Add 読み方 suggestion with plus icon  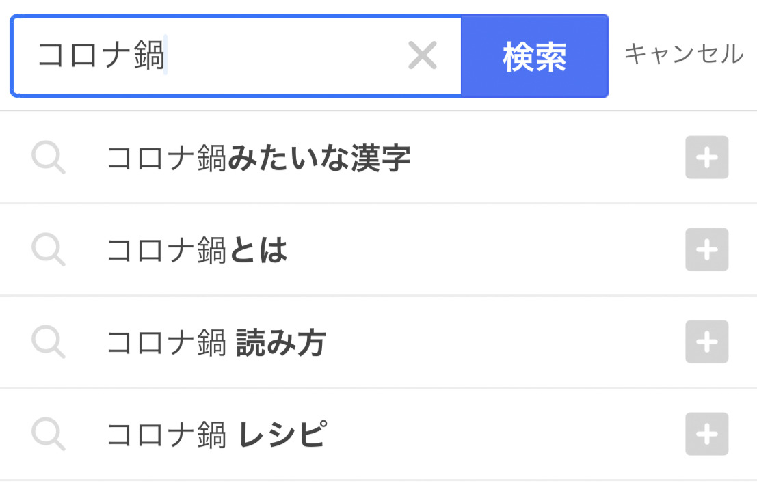(706, 342)
